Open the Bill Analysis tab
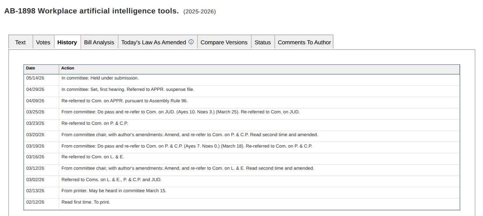Viewport: 483px width, 216px height. click(99, 42)
